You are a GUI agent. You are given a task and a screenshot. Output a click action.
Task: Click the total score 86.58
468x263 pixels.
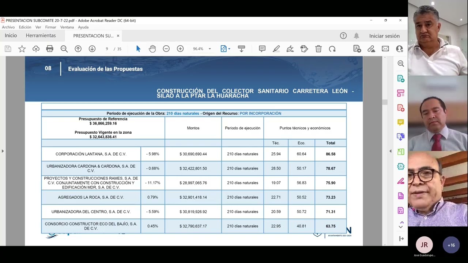pos(331,154)
